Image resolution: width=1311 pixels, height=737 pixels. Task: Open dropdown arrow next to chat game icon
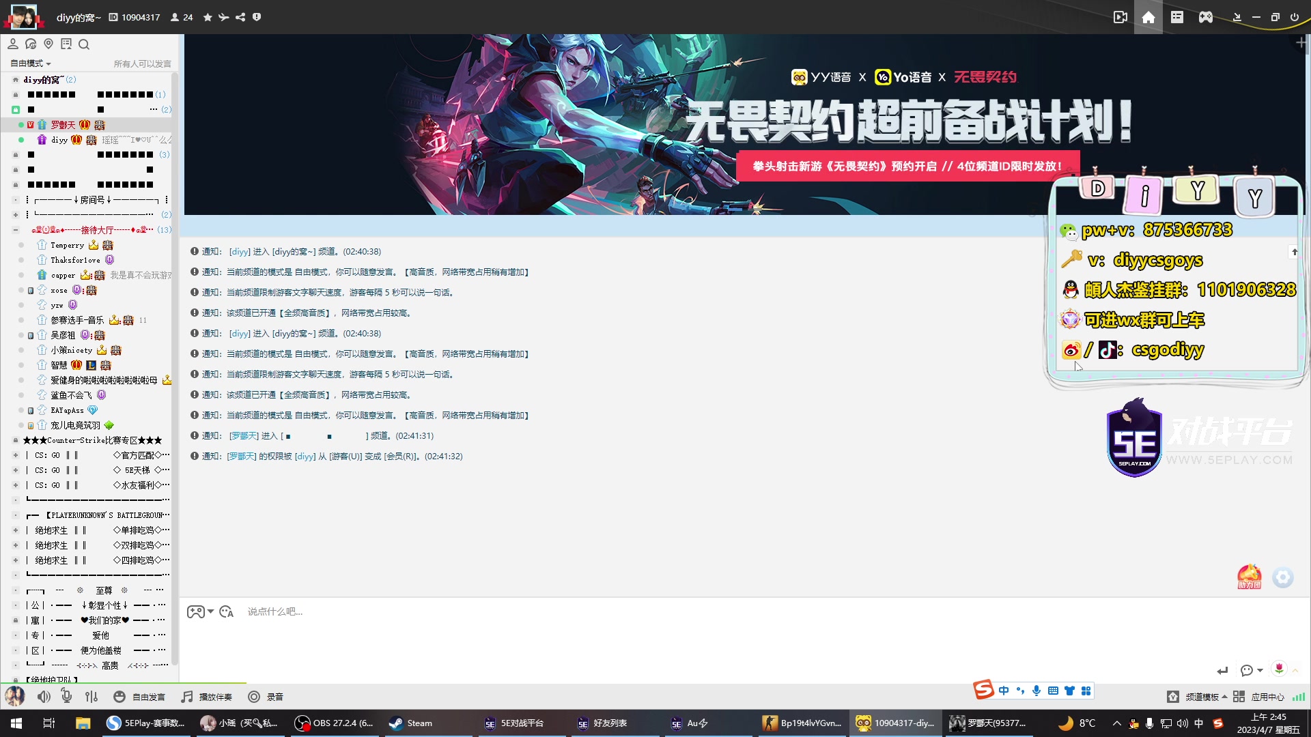coord(210,611)
